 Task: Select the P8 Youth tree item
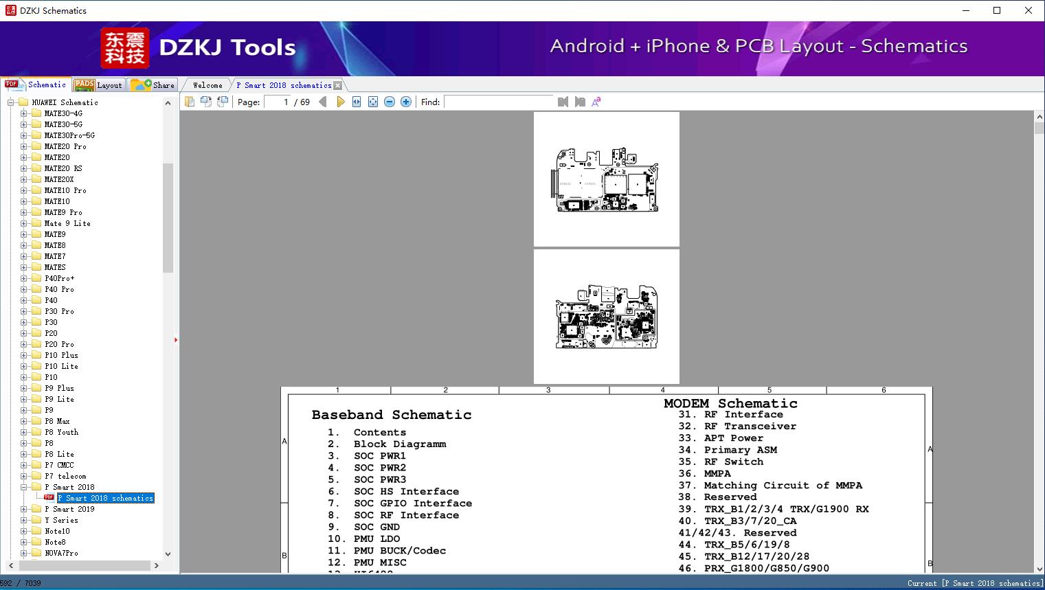coord(61,432)
